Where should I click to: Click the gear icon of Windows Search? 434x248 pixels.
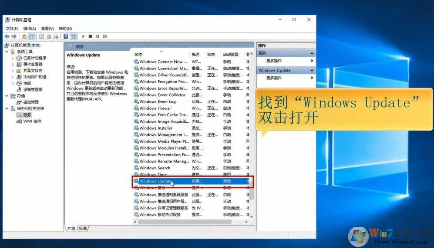pos(136,167)
